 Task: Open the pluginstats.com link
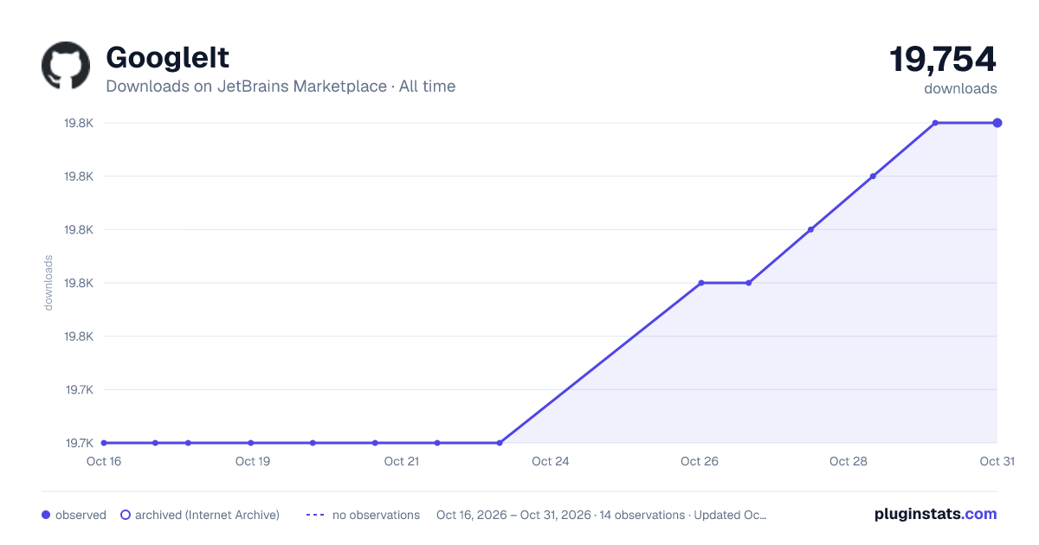(x=935, y=514)
